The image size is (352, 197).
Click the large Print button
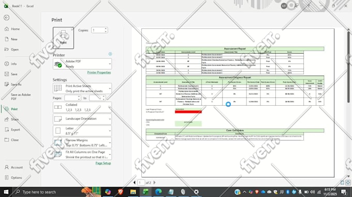click(63, 38)
